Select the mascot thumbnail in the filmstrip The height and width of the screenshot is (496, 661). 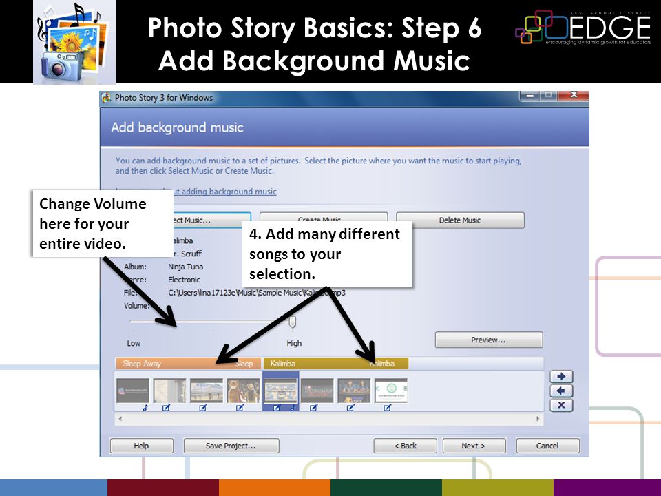pos(243,391)
